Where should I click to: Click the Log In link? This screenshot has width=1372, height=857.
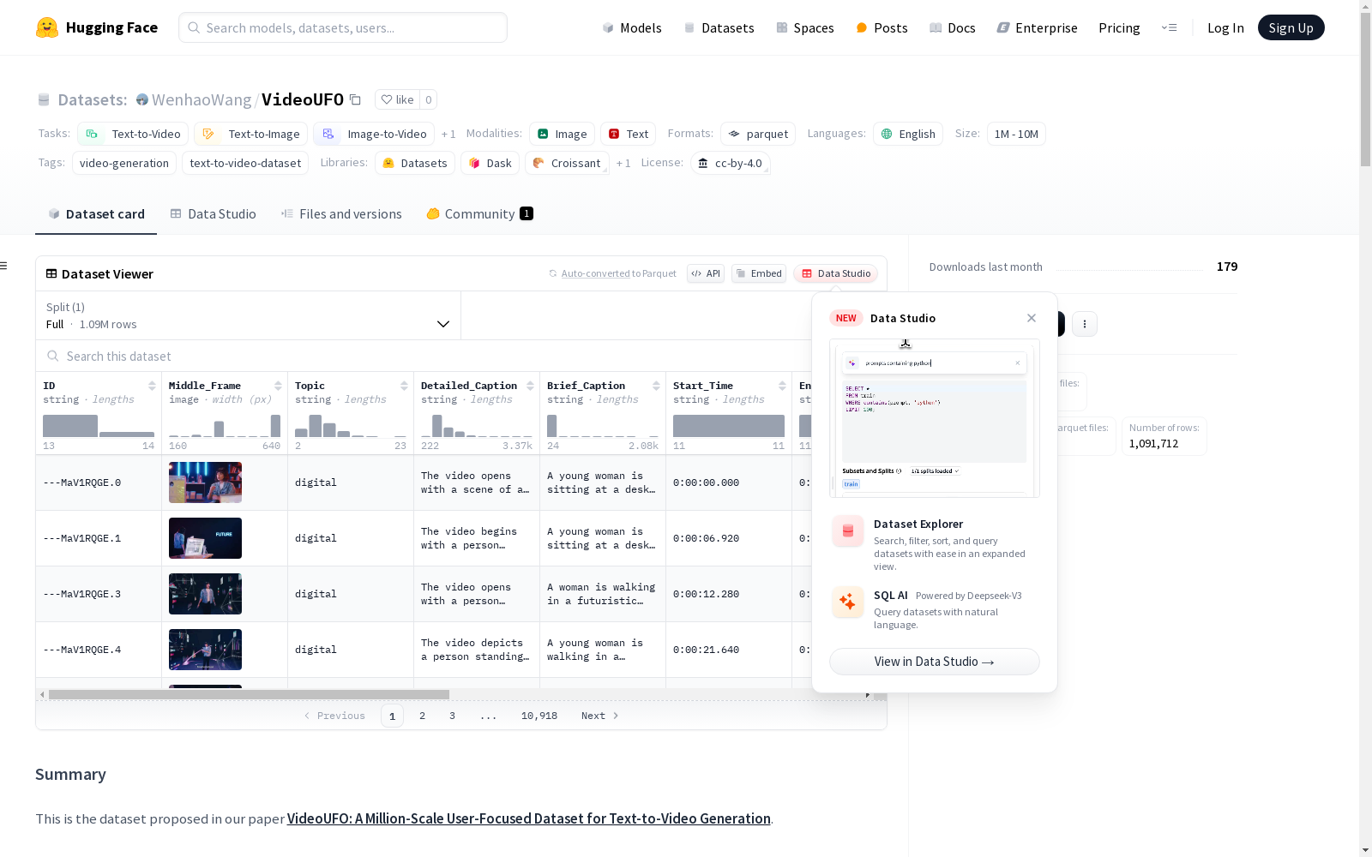[1225, 27]
